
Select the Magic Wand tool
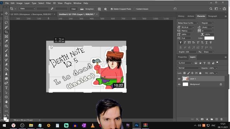tap(6, 27)
